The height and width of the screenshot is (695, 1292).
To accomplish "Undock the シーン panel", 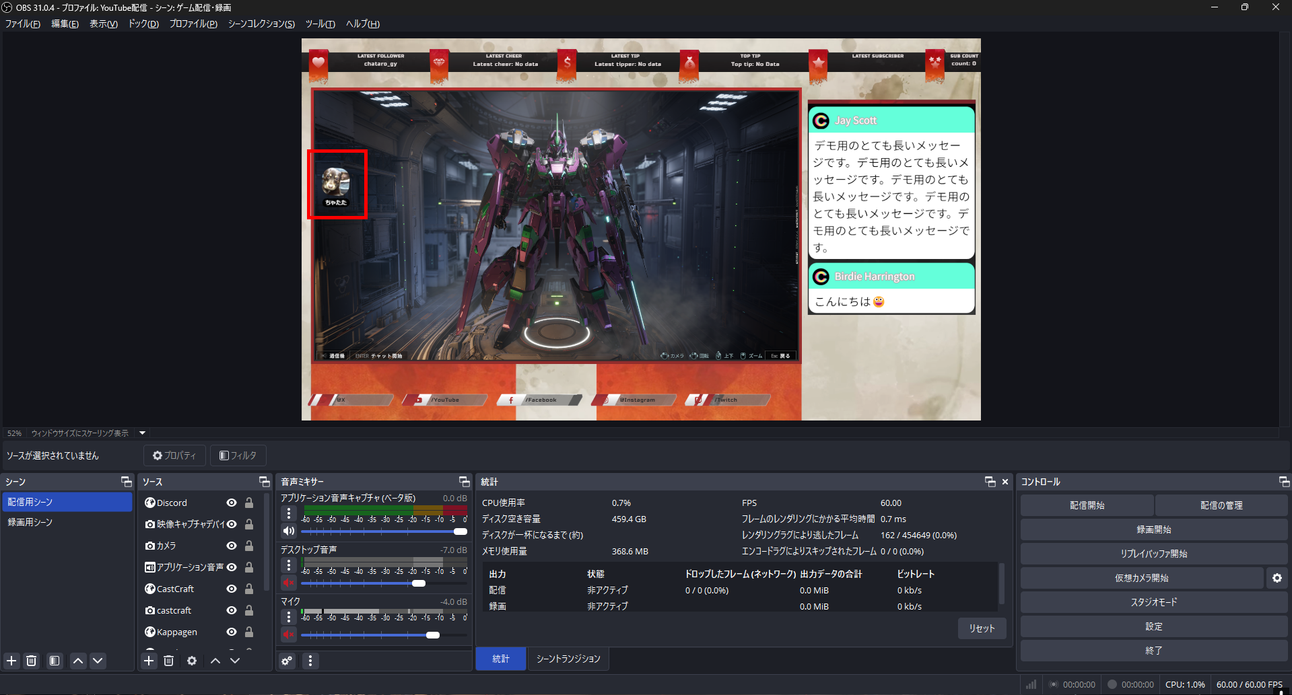I will pyautogui.click(x=126, y=482).
